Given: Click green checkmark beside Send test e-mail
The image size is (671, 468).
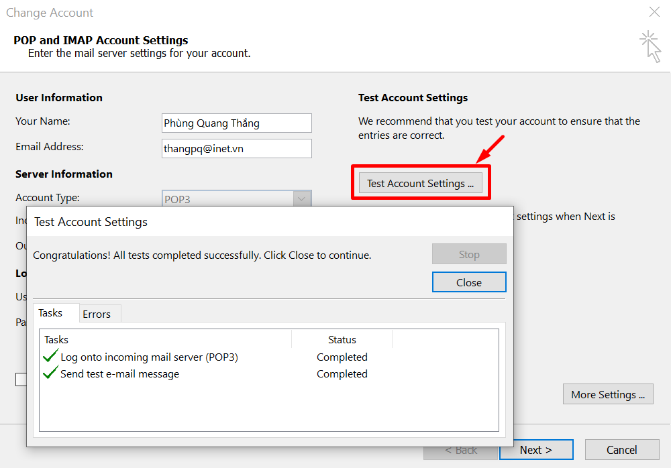Looking at the screenshot, I should coord(50,373).
